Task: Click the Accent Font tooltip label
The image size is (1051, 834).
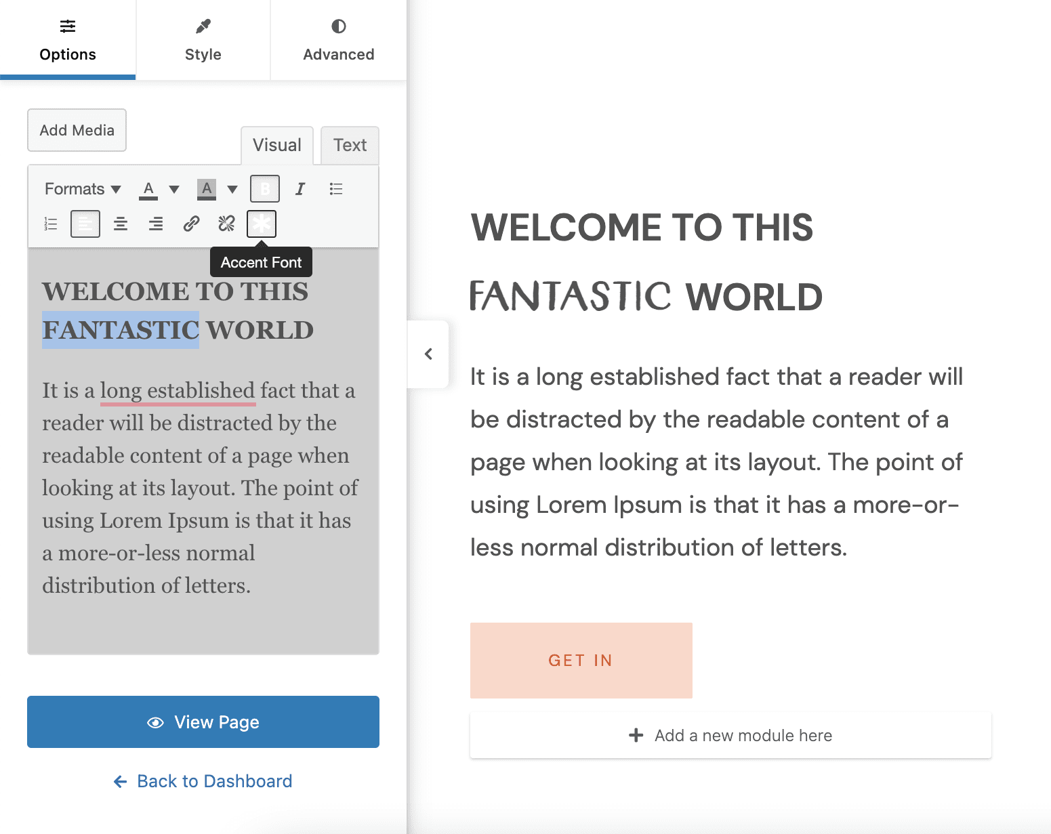Action: tap(261, 262)
